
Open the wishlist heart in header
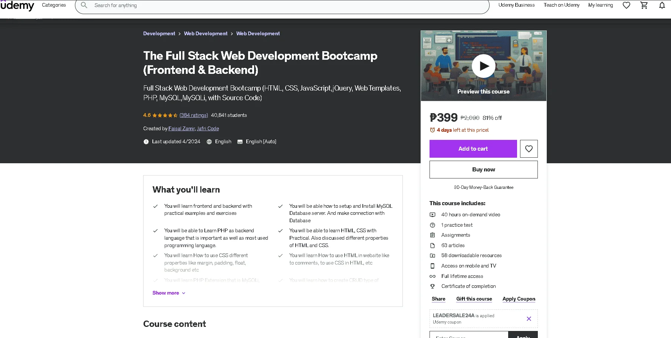click(626, 5)
